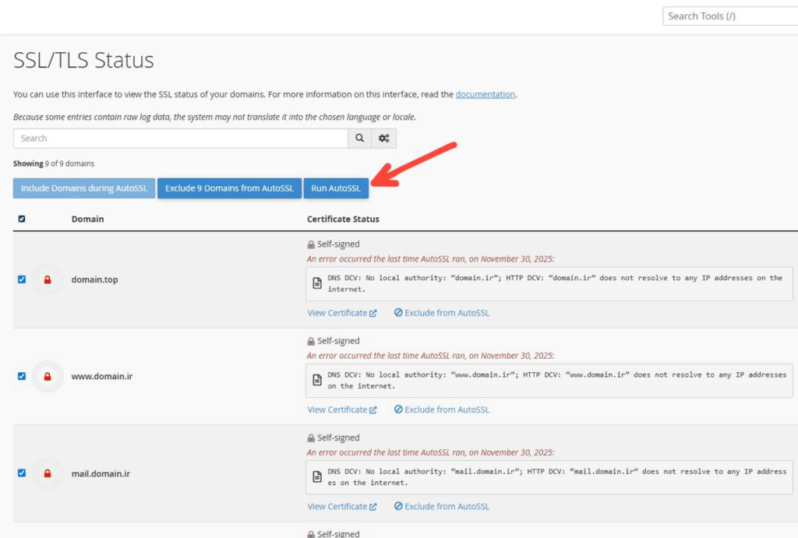
Task: Exclude www.domain.ir from AutoSSL
Action: (x=442, y=410)
